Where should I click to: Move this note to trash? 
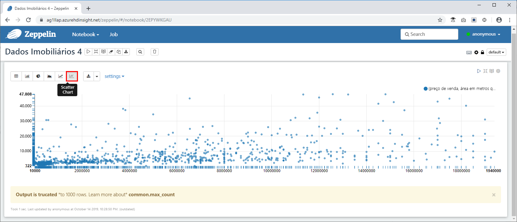pyautogui.click(x=155, y=52)
